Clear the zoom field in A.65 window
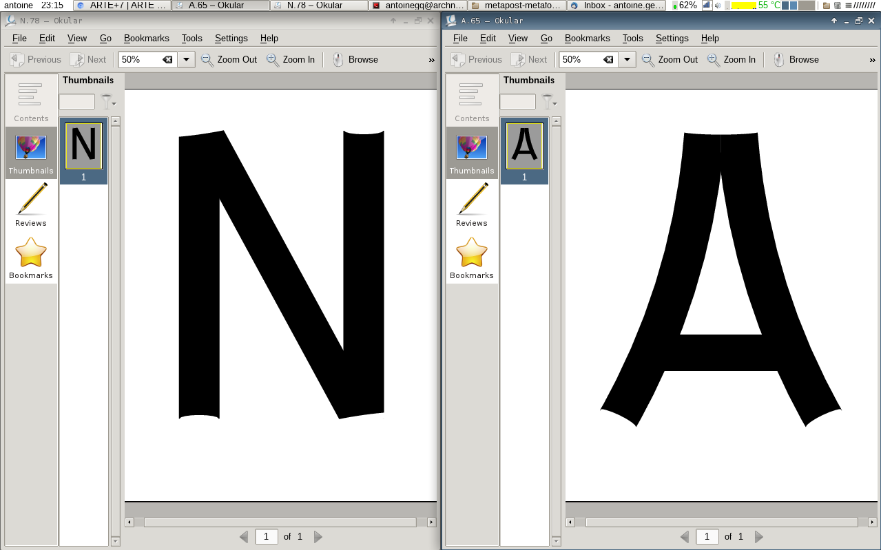 608,60
